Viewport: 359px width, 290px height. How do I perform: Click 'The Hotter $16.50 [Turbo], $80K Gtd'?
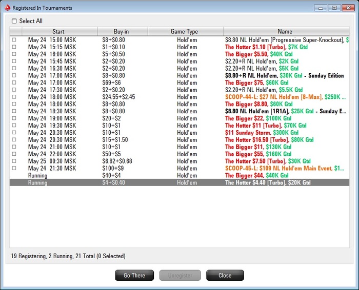(x=269, y=139)
